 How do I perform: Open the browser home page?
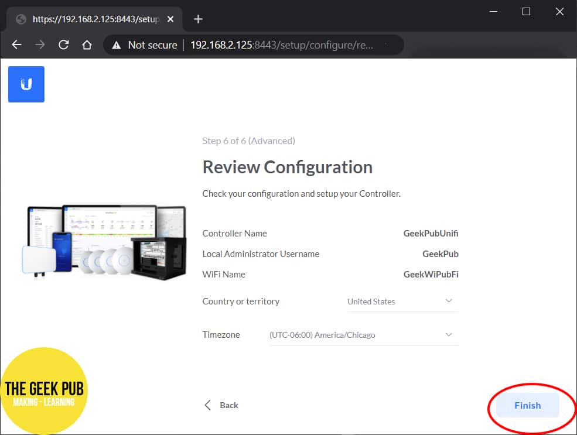pyautogui.click(x=87, y=45)
